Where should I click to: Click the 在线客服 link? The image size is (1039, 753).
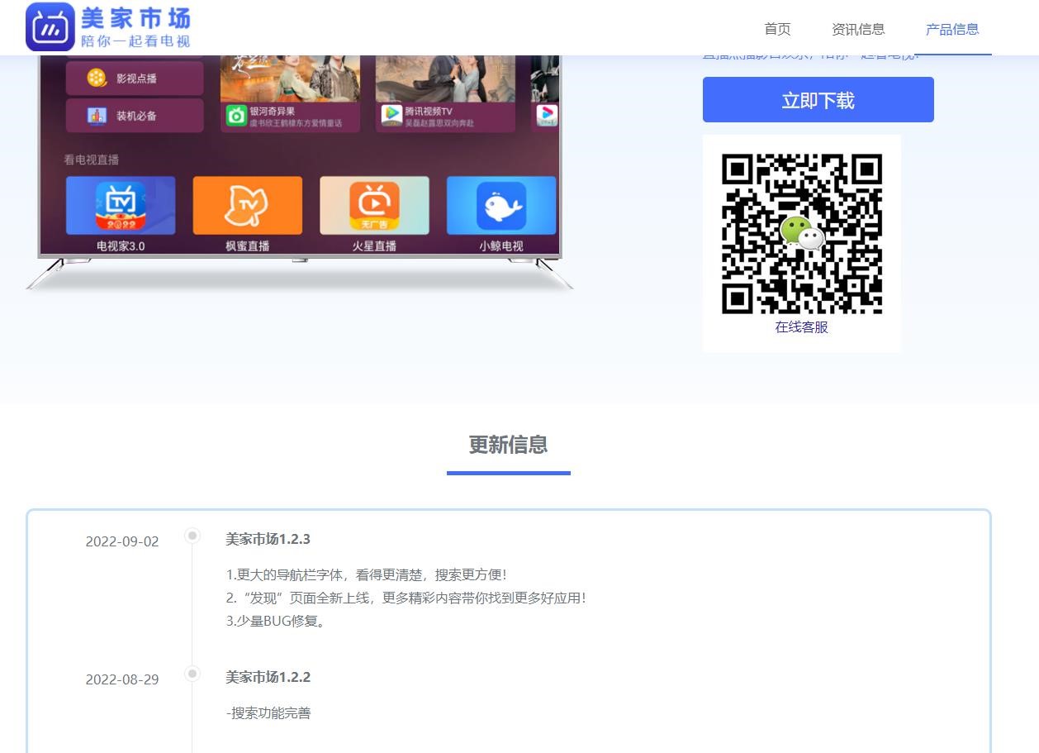point(801,327)
